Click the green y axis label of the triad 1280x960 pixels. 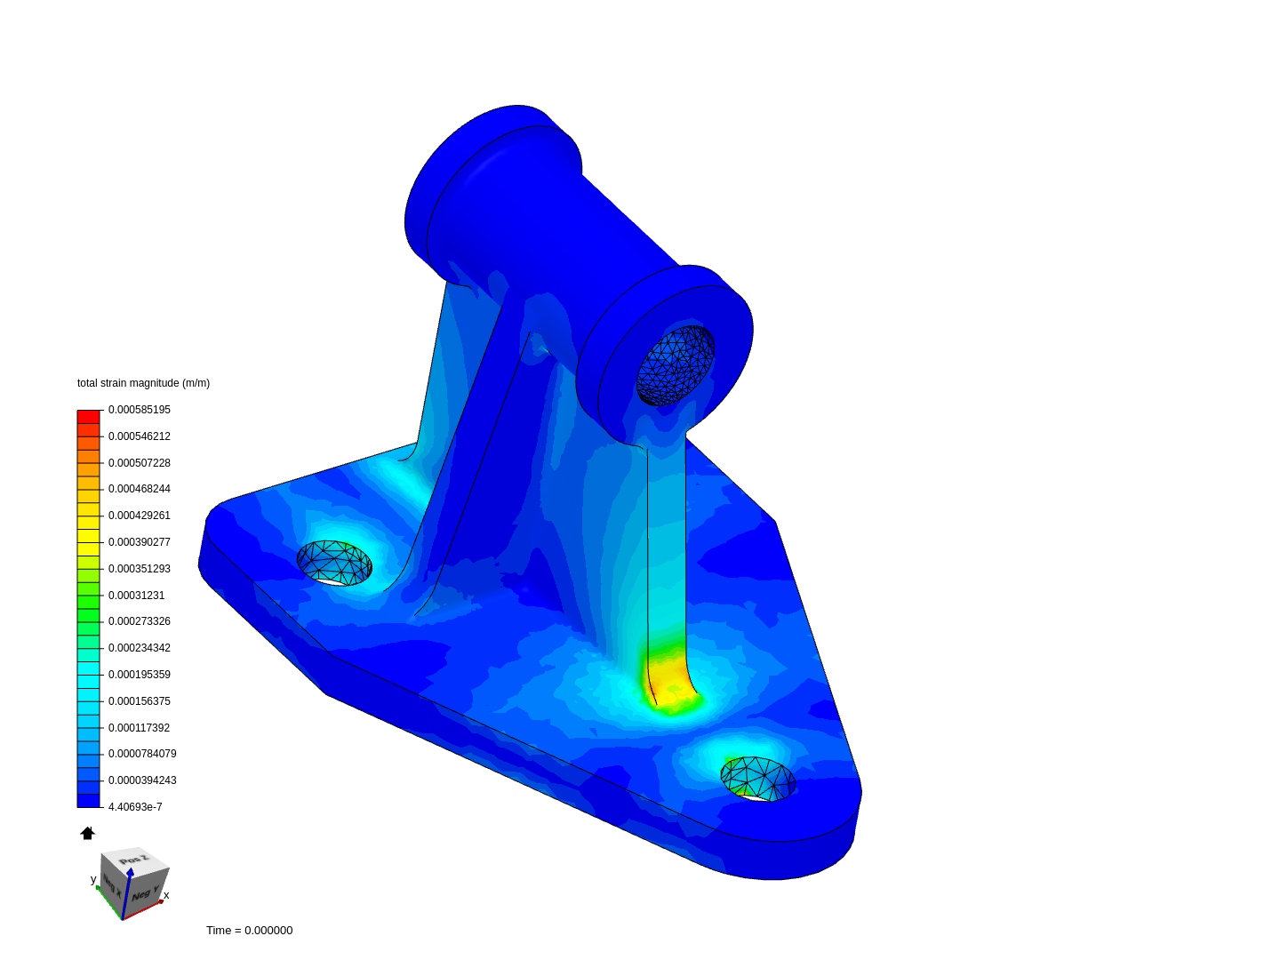[93, 879]
